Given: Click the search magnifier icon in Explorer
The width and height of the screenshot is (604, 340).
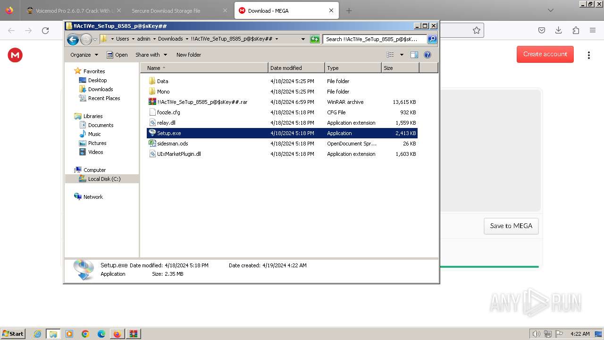Looking at the screenshot, I should point(432,39).
